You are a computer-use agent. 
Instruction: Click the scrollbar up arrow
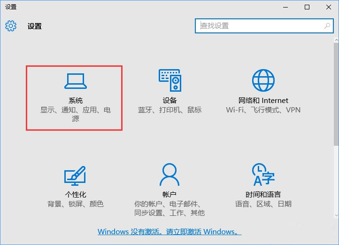tap(336, 40)
